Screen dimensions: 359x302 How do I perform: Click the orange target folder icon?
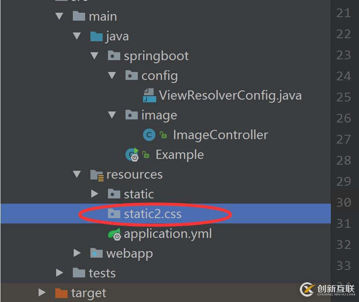tap(61, 293)
